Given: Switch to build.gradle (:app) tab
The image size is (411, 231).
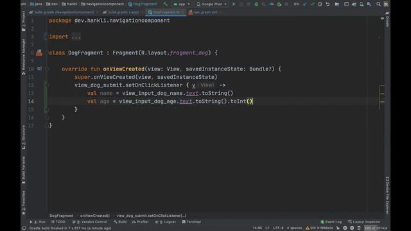Looking at the screenshot, I should 123,12.
